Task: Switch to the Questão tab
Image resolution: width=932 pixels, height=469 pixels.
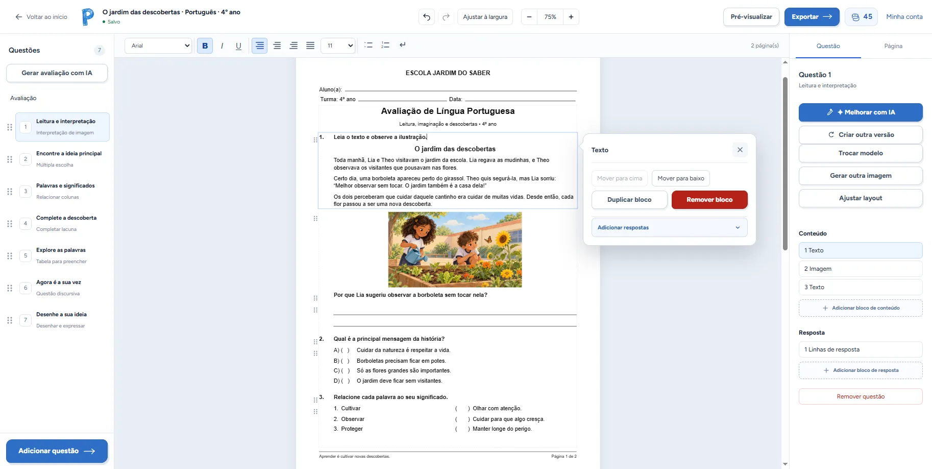Action: point(828,46)
